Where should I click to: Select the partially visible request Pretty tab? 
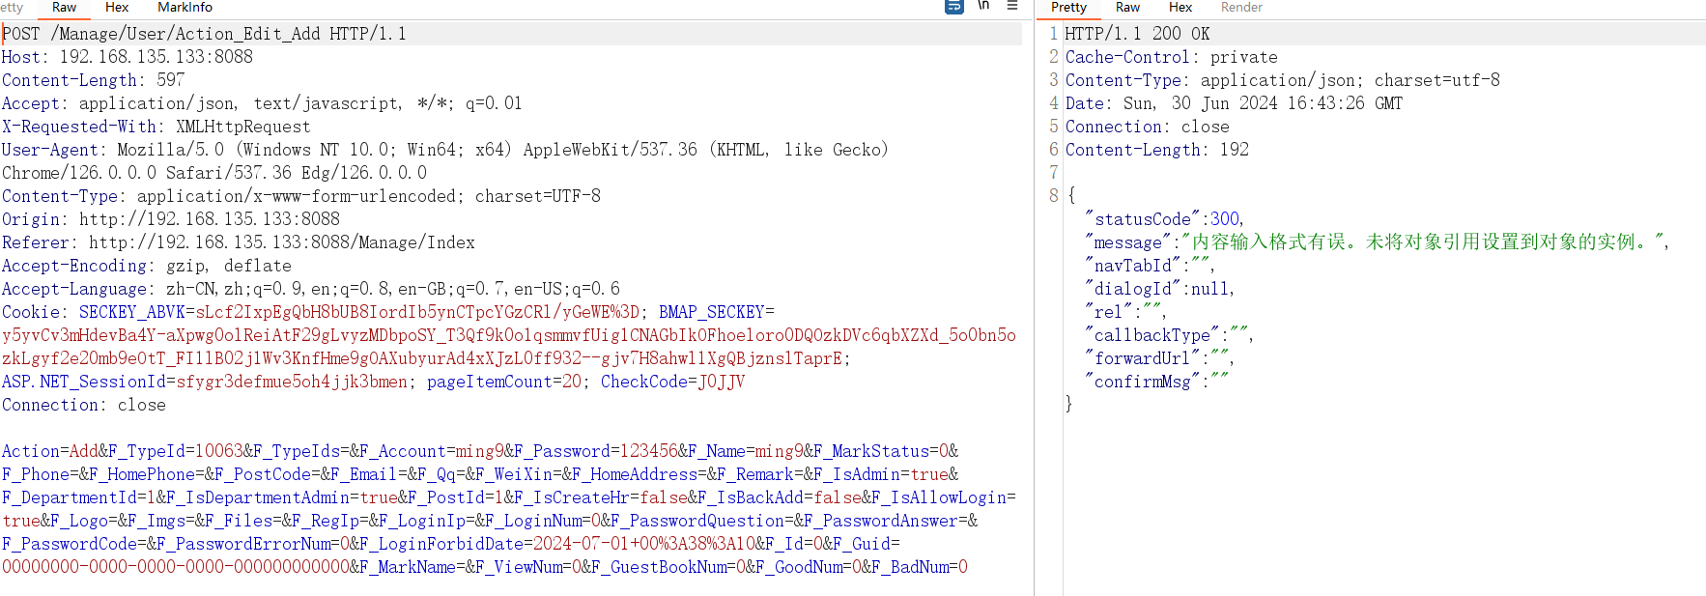[x=12, y=7]
